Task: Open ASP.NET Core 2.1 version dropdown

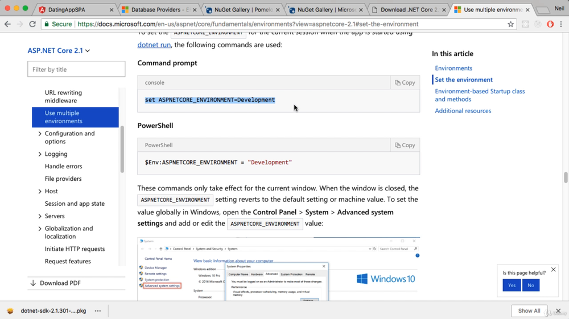Action: (x=59, y=51)
